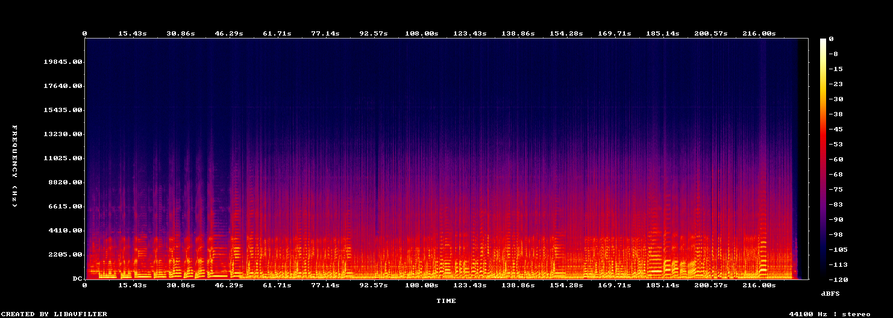Click 46.29s on the bottom time axis
The width and height of the screenshot is (893, 318).
tap(229, 285)
